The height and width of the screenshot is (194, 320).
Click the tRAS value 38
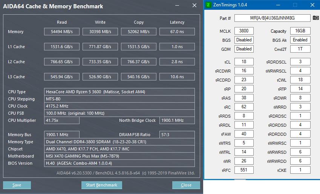pos(244,98)
